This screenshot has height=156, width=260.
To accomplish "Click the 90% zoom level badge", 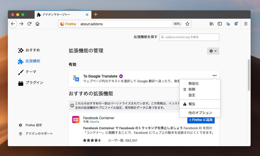I will coord(177,24).
